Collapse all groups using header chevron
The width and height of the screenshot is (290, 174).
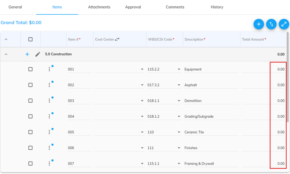[x=6, y=39]
